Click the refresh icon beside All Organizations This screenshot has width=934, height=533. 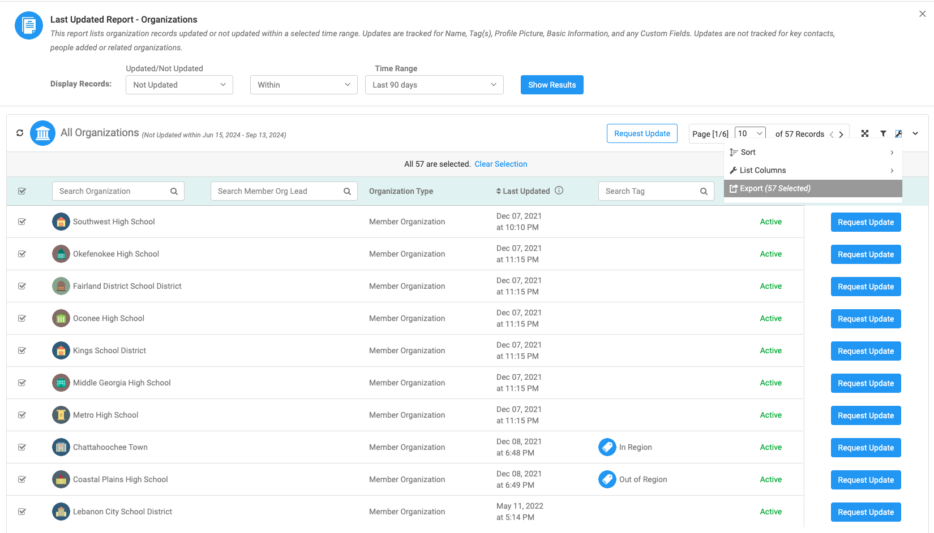pyautogui.click(x=20, y=133)
